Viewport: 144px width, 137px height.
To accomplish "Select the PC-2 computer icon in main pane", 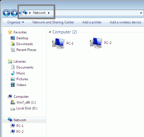I will (96, 43).
